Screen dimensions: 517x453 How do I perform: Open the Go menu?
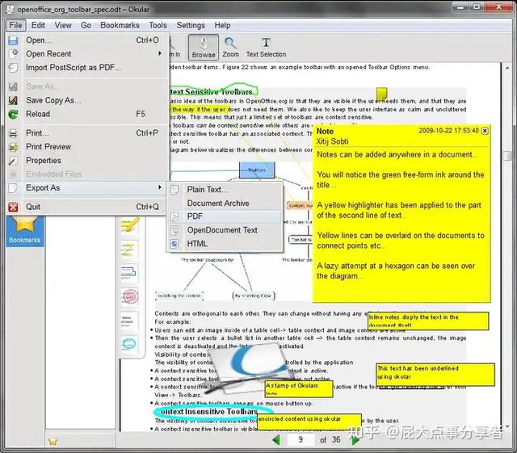coord(86,25)
